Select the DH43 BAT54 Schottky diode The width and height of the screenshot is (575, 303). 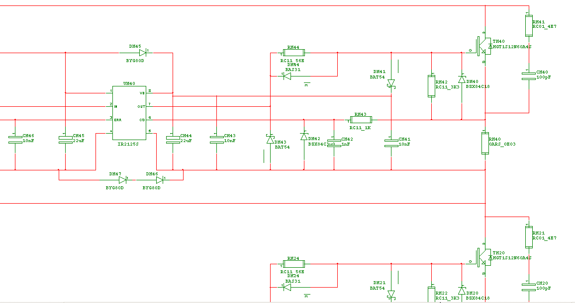(270, 139)
